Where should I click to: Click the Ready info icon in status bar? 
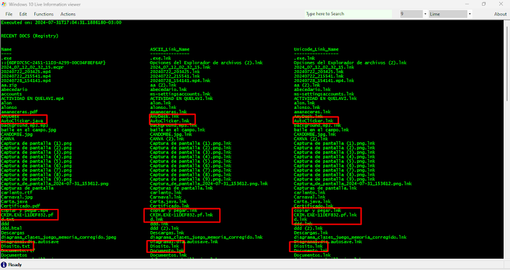click(4, 265)
